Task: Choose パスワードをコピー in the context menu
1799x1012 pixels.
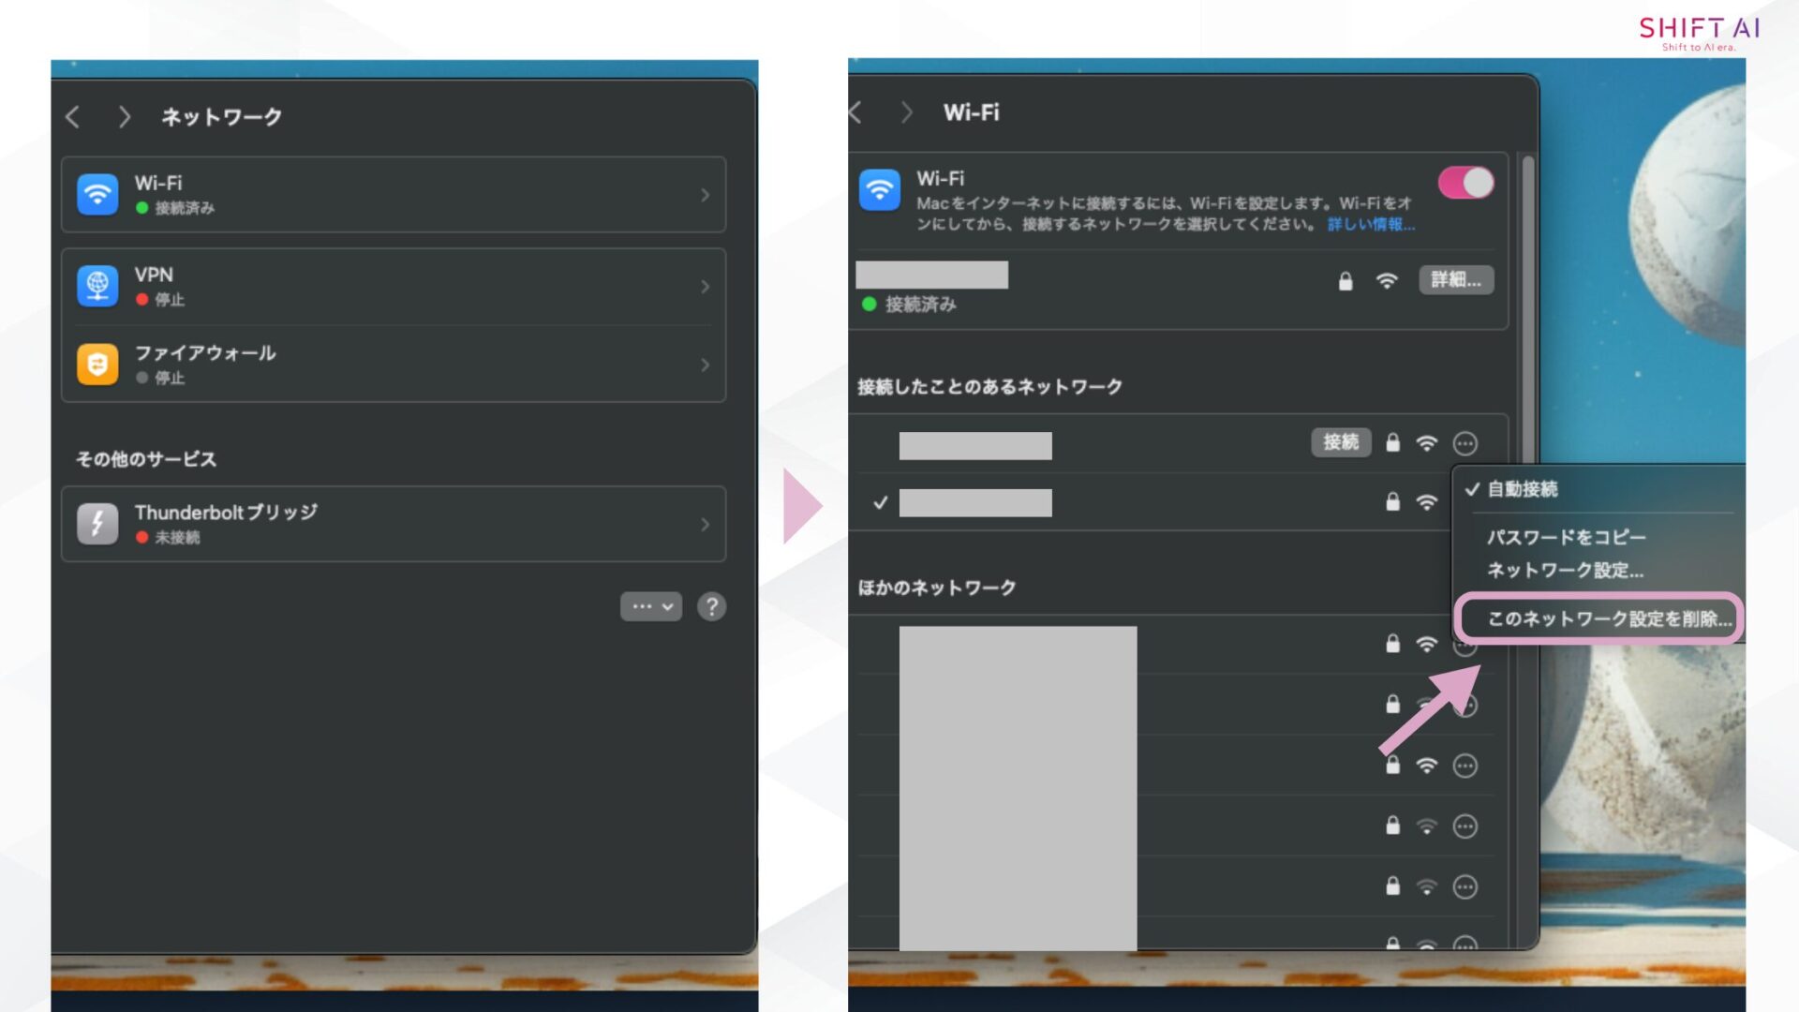Action: (x=1567, y=537)
